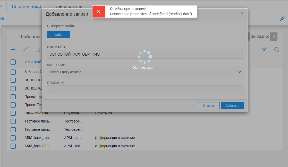Click the magnifier search icon

(x=276, y=50)
